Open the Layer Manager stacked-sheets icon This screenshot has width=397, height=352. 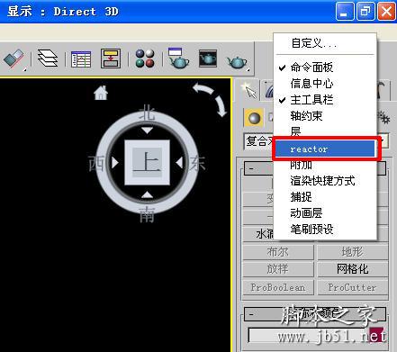(x=48, y=59)
